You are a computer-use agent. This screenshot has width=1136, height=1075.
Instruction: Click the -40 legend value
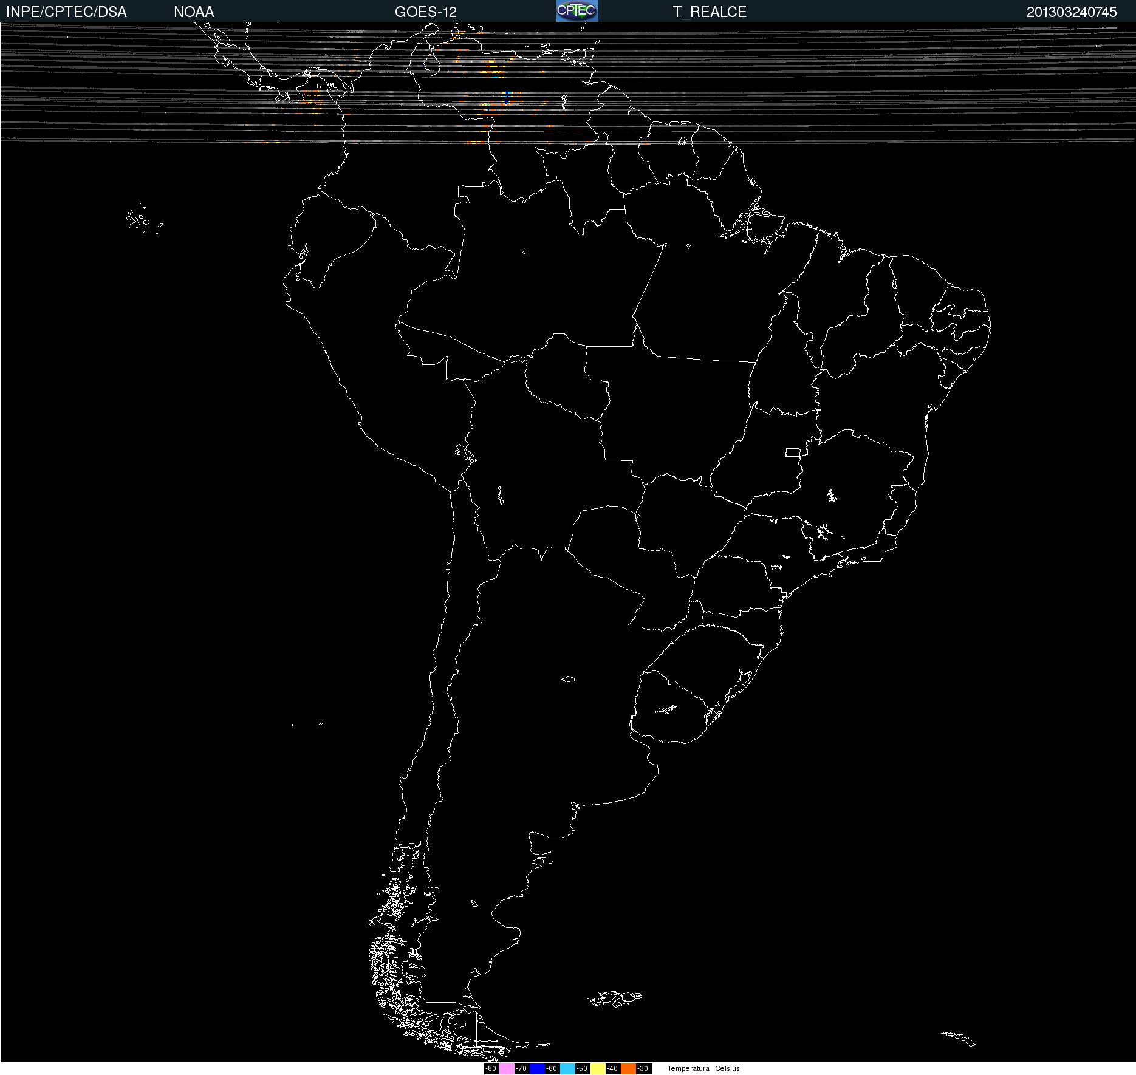[612, 1069]
